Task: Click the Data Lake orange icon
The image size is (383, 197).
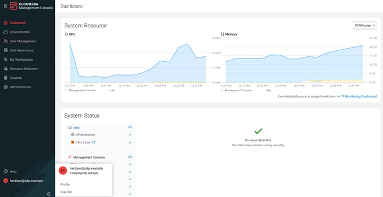Action: 72,142
